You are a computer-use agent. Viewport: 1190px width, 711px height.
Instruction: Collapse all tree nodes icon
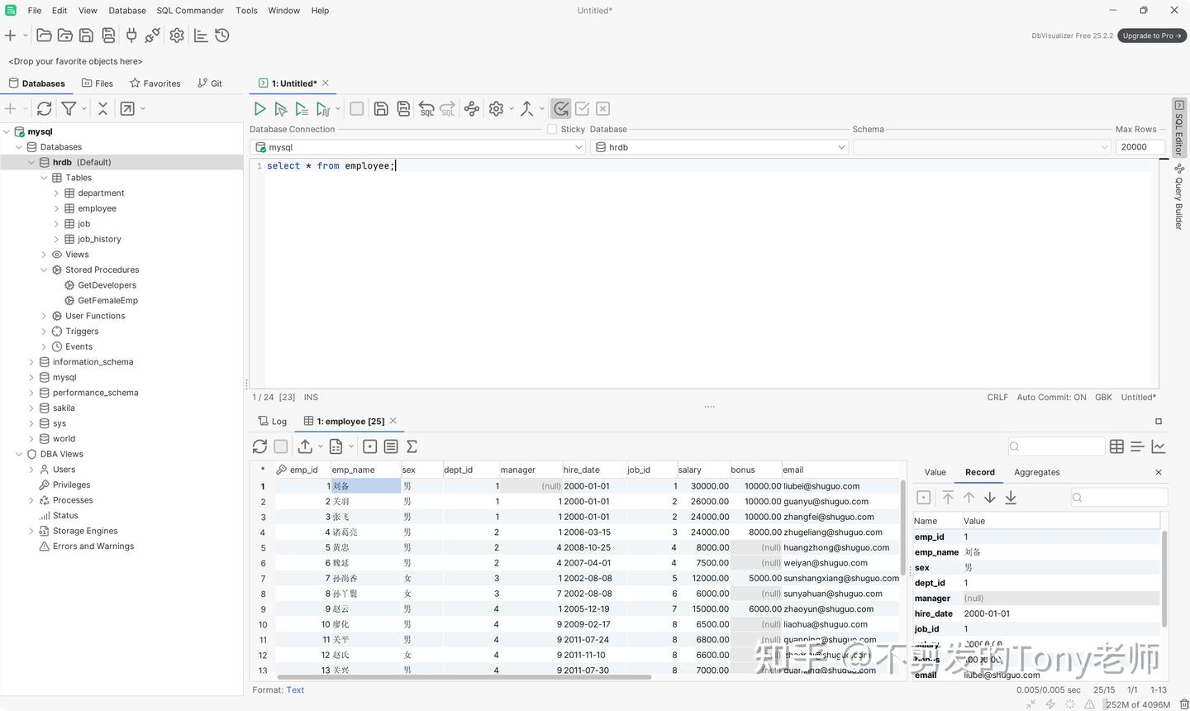coord(102,108)
